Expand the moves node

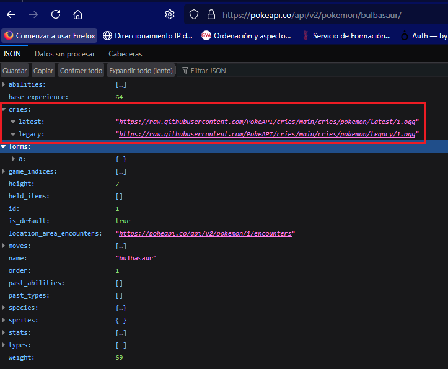pos(3,246)
